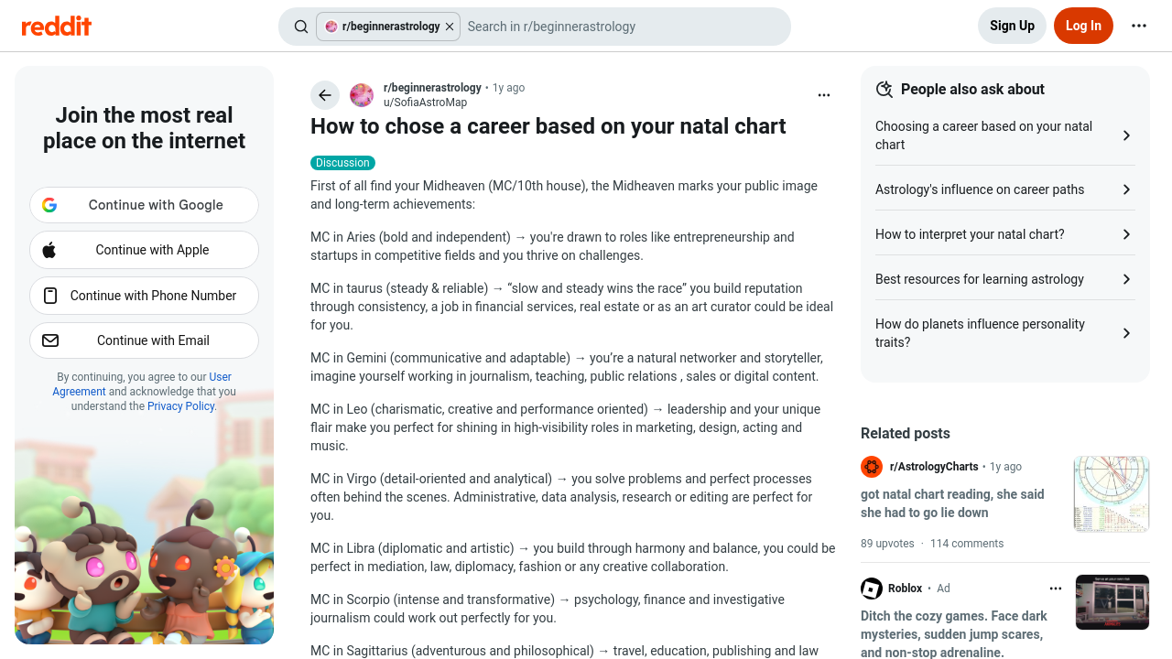Viewport: 1172px width, 659px height.
Task: Click the Log In button
Action: coord(1083,26)
